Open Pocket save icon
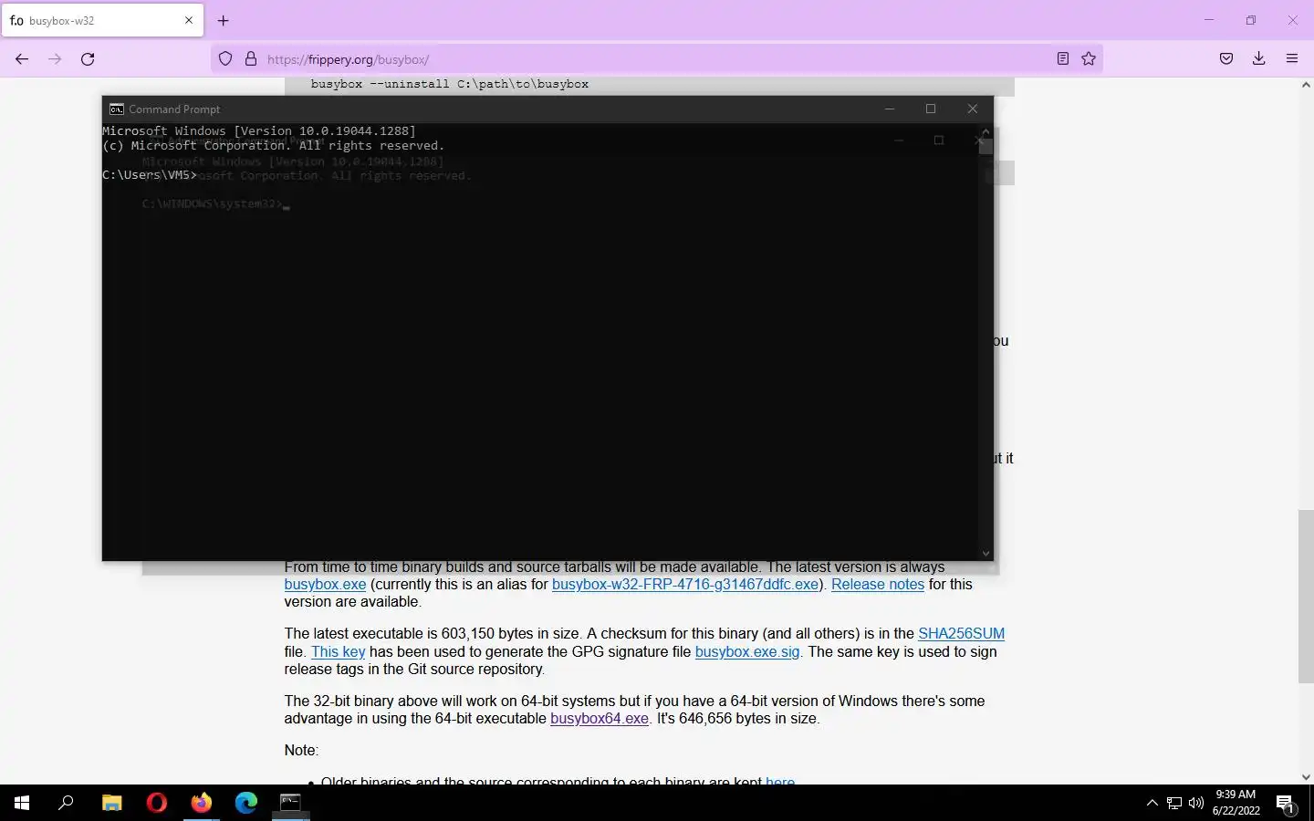The height and width of the screenshot is (821, 1314). click(1226, 59)
